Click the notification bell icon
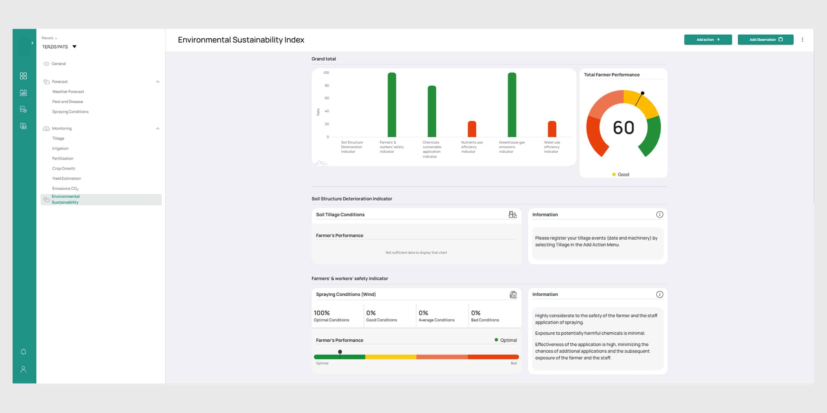Screen dimensions: 827x413 23,352
